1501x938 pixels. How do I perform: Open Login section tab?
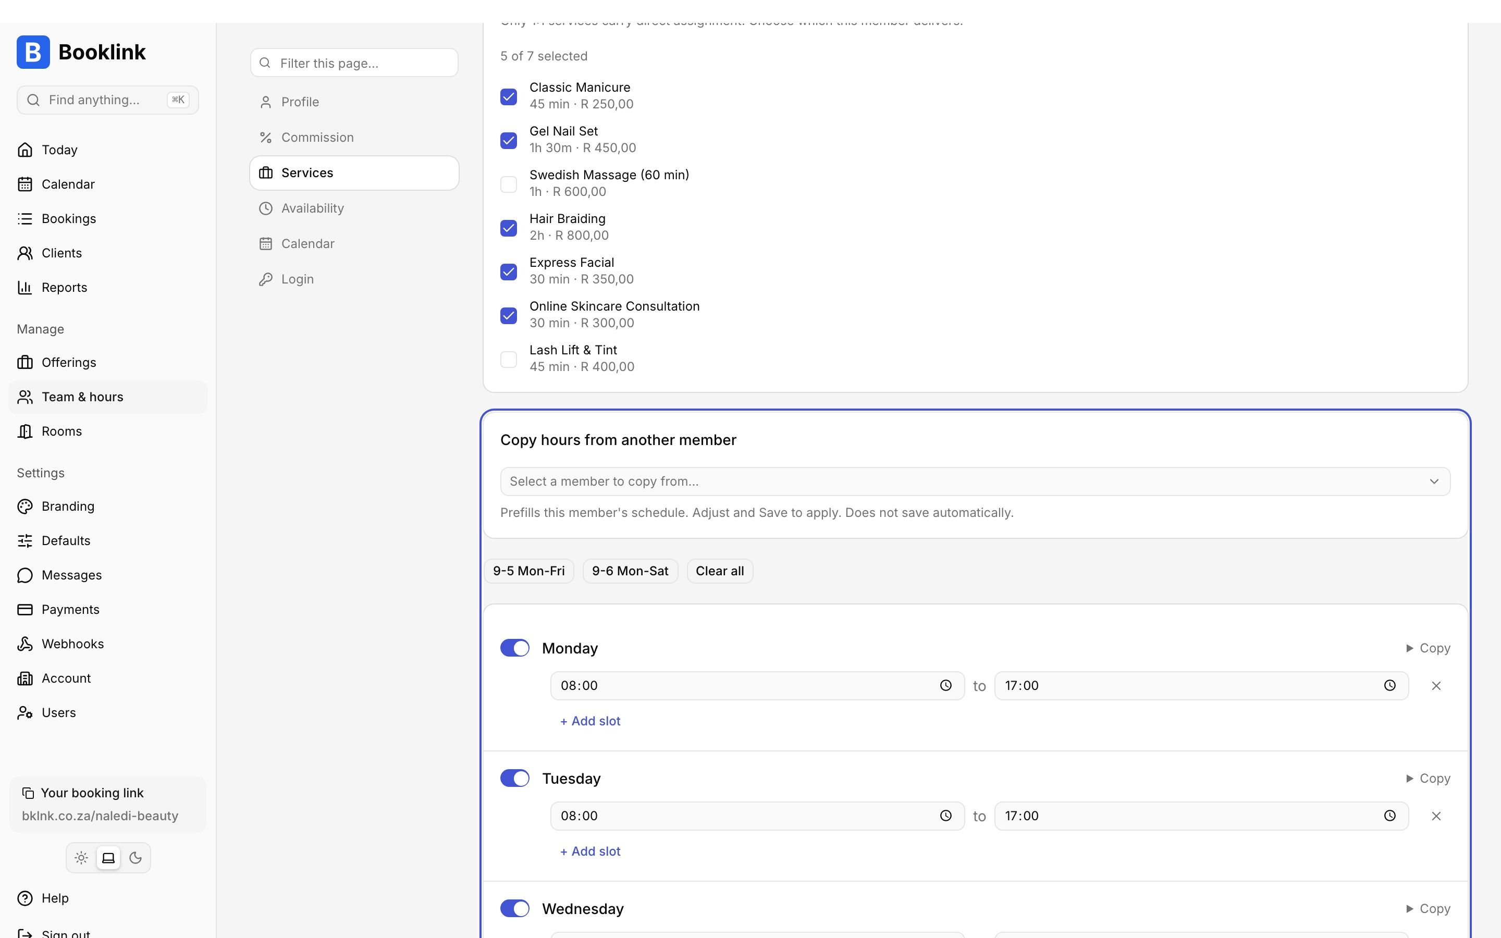(x=354, y=279)
